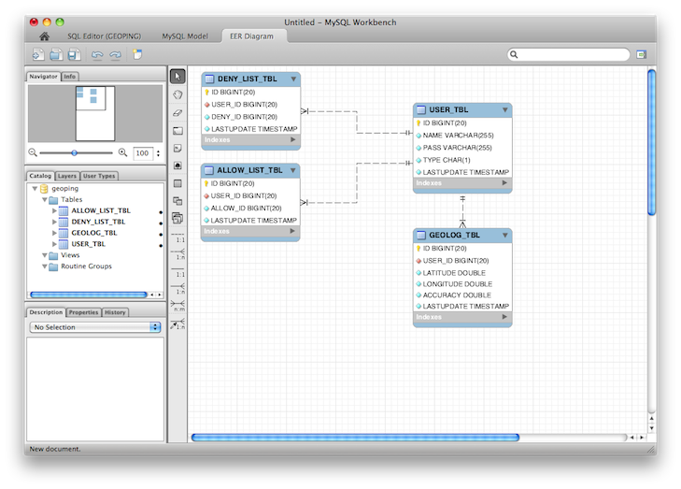This screenshot has height=489, width=681.
Task: Click the navigator zoom slider
Action: pos(75,152)
